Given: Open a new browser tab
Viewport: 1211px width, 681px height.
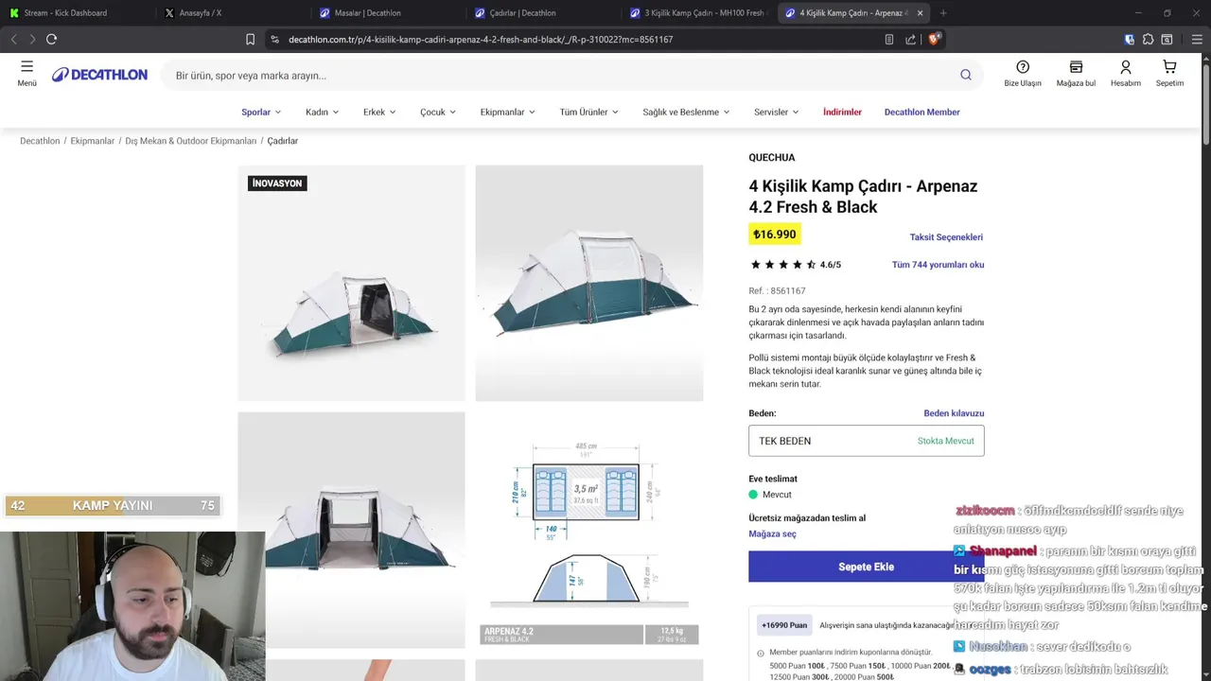Looking at the screenshot, I should 943,13.
